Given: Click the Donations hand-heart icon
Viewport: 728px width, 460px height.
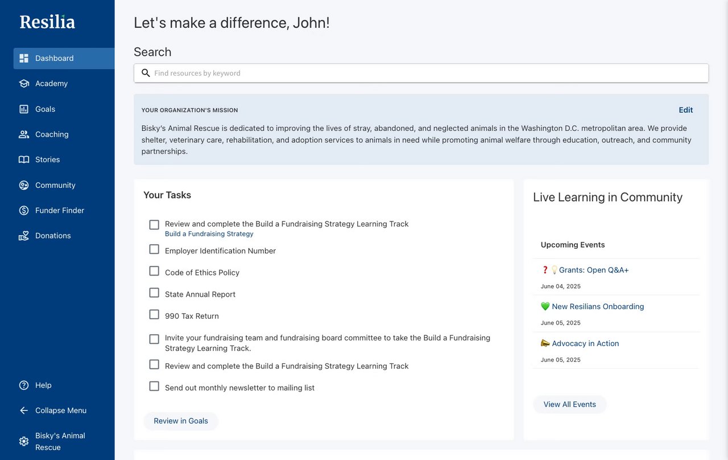Looking at the screenshot, I should pos(24,236).
